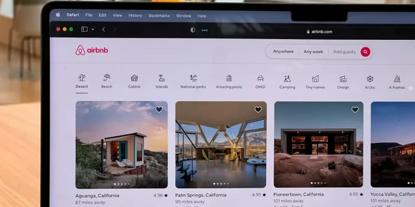Open the Apple menu
This screenshot has width=415, height=207.
(58, 14)
